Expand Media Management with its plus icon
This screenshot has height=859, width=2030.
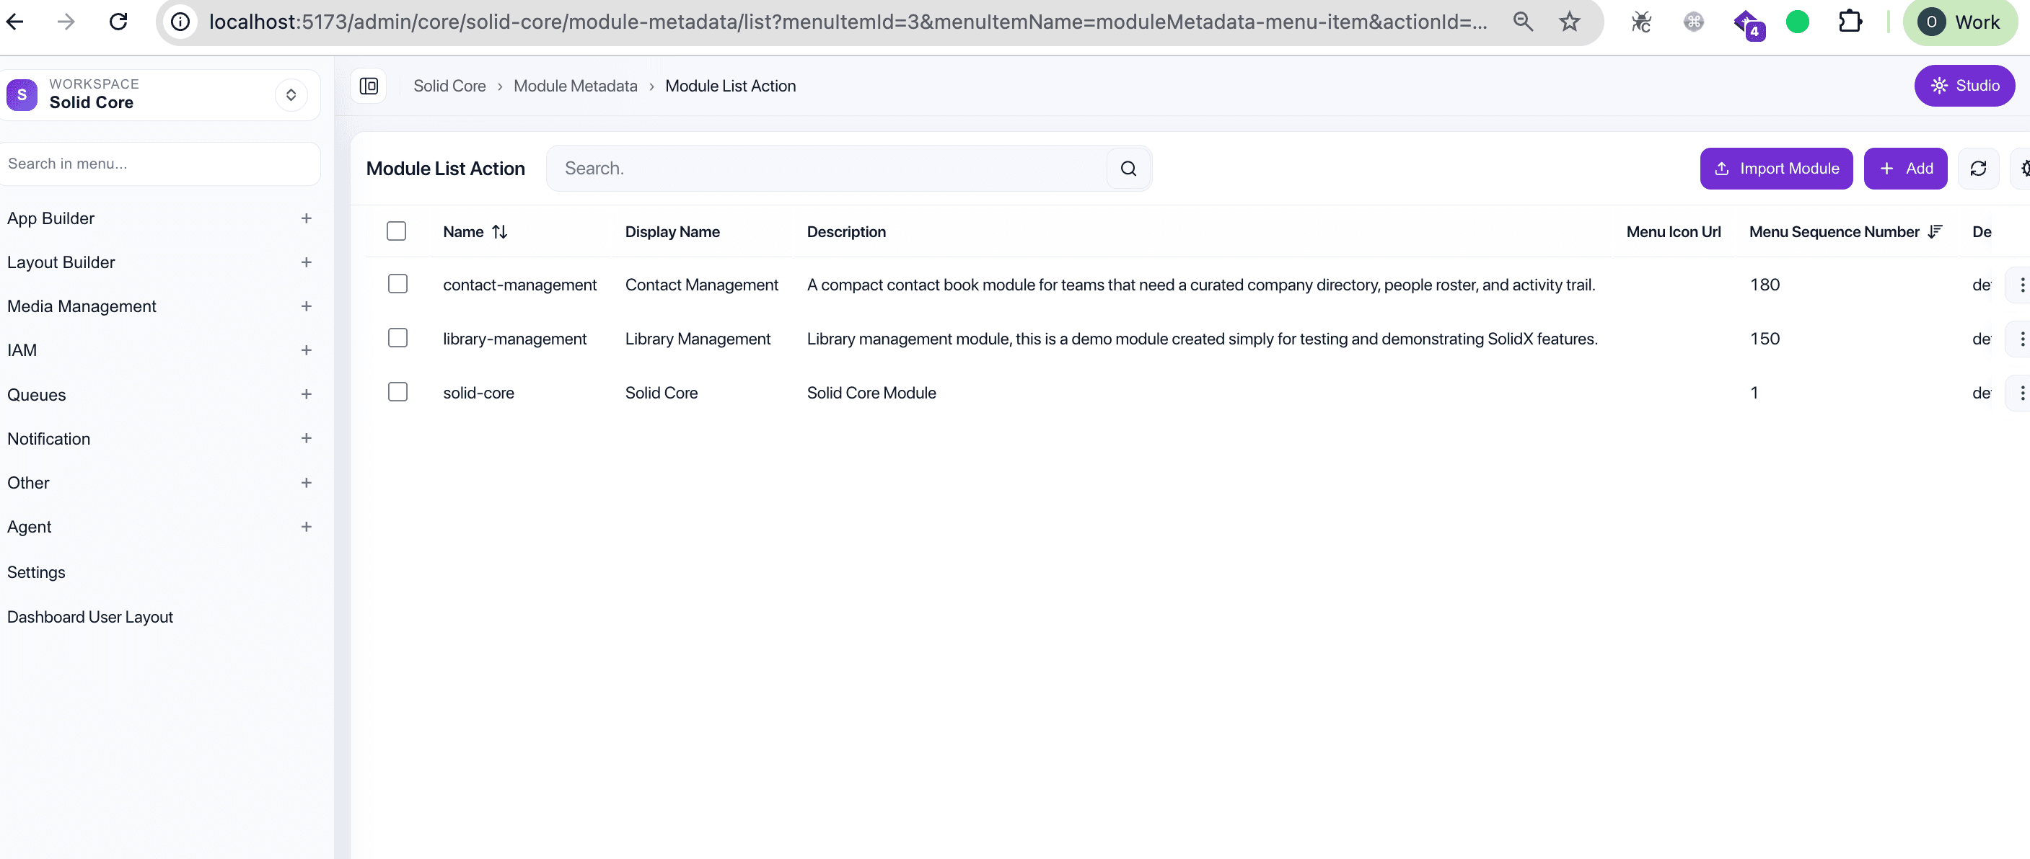click(306, 306)
